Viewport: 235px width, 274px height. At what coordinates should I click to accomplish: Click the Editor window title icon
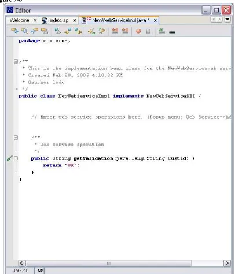click(x=10, y=10)
